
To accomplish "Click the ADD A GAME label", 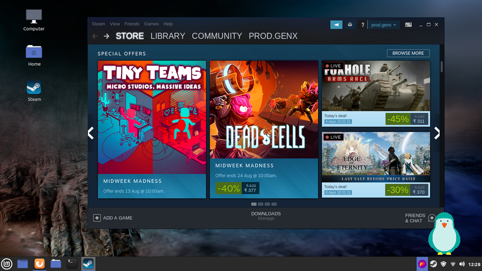I will (x=117, y=218).
